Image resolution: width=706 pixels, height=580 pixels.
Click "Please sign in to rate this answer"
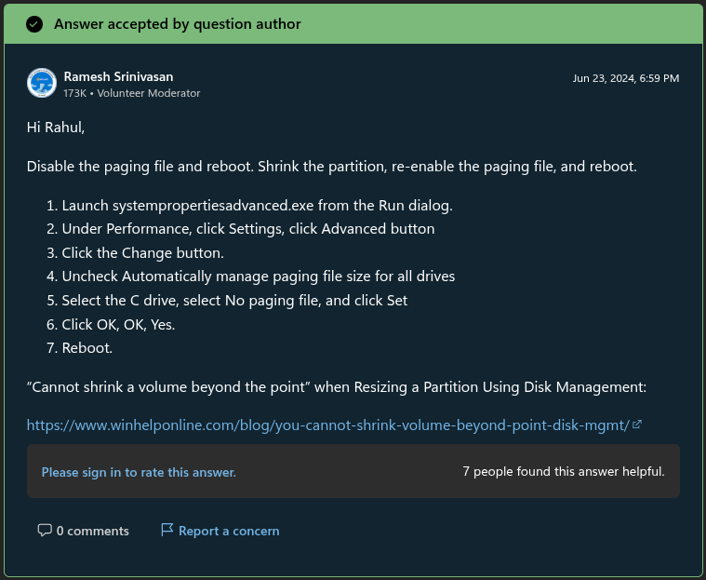139,472
